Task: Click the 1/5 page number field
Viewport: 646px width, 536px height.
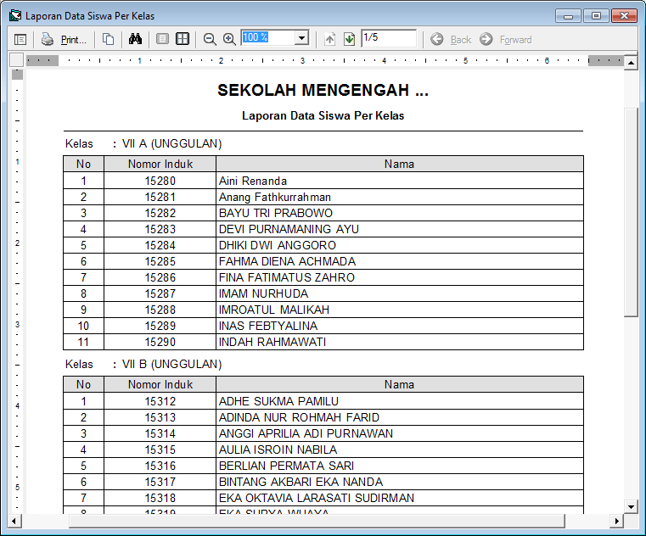Action: click(x=389, y=38)
